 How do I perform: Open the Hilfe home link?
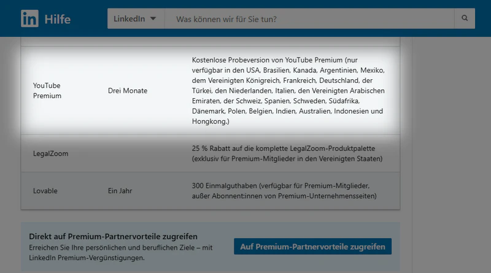58,19
